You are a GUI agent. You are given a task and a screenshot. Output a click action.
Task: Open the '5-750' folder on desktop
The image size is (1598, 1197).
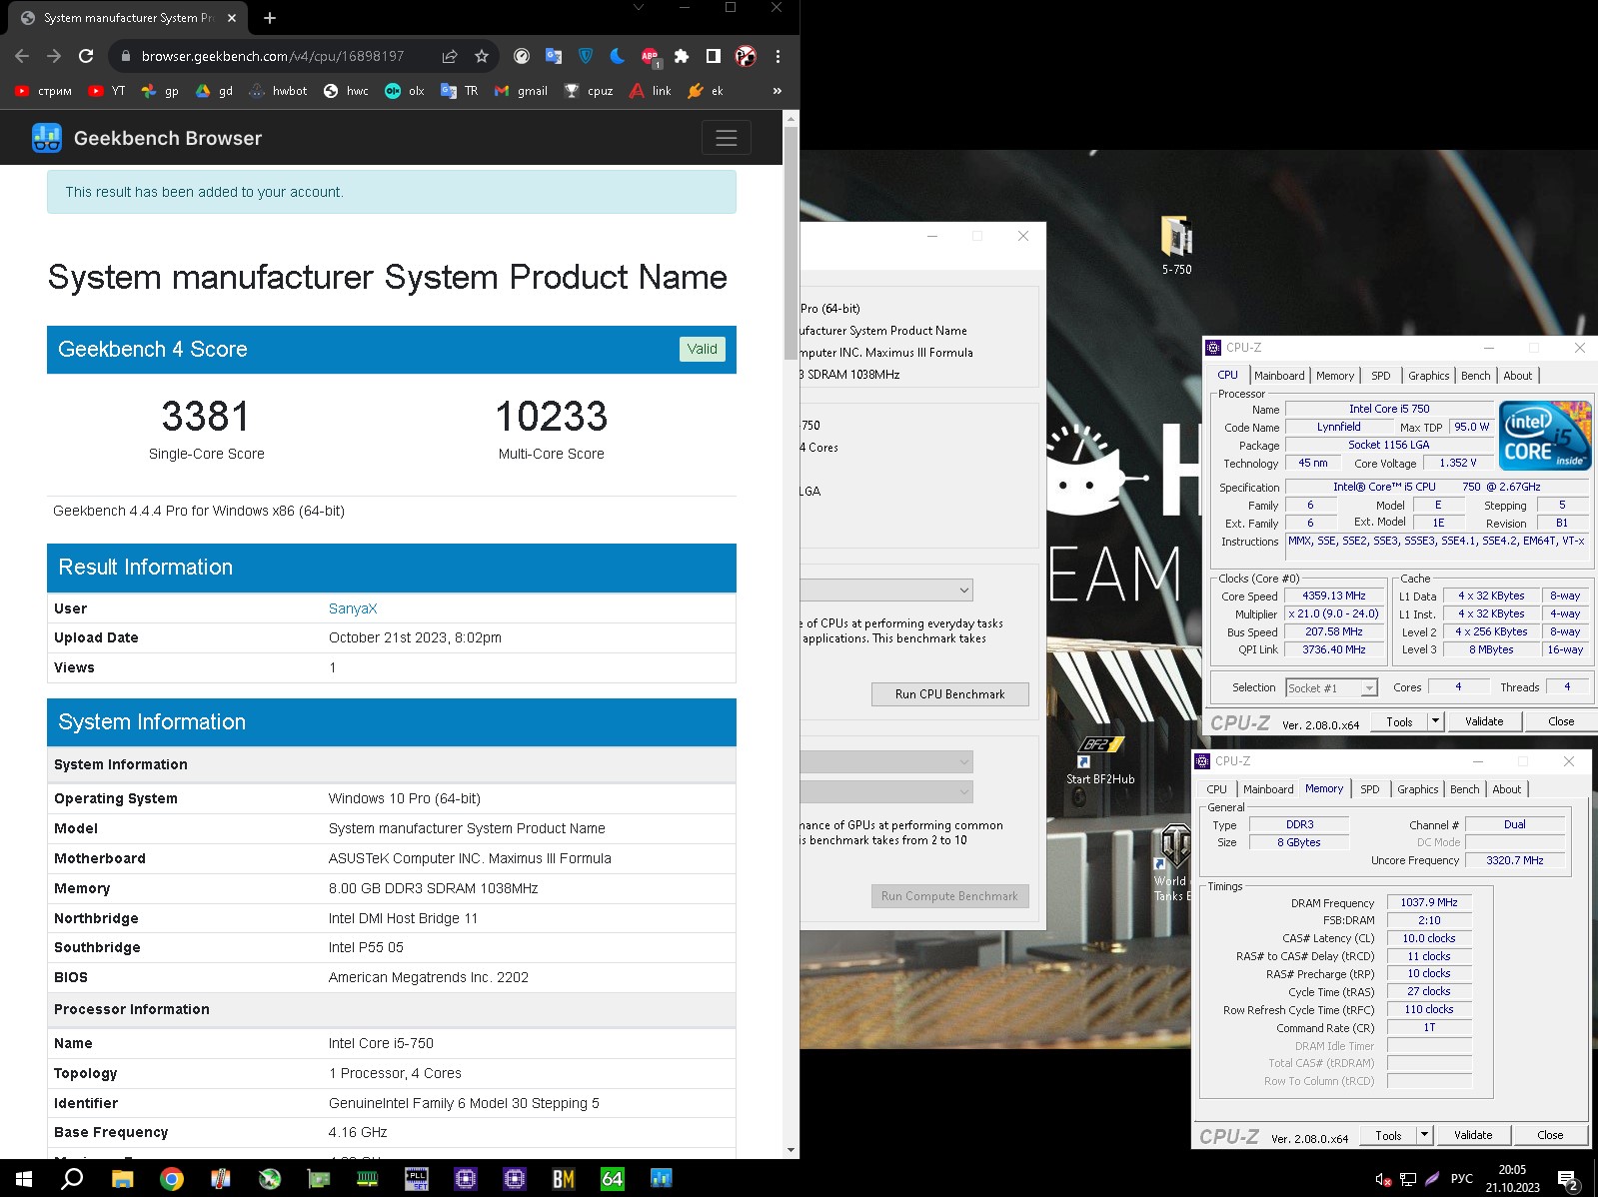point(1176,245)
